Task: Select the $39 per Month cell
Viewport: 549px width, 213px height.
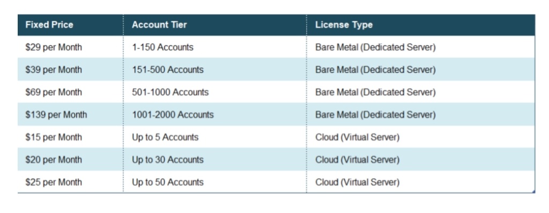Action: (x=70, y=70)
